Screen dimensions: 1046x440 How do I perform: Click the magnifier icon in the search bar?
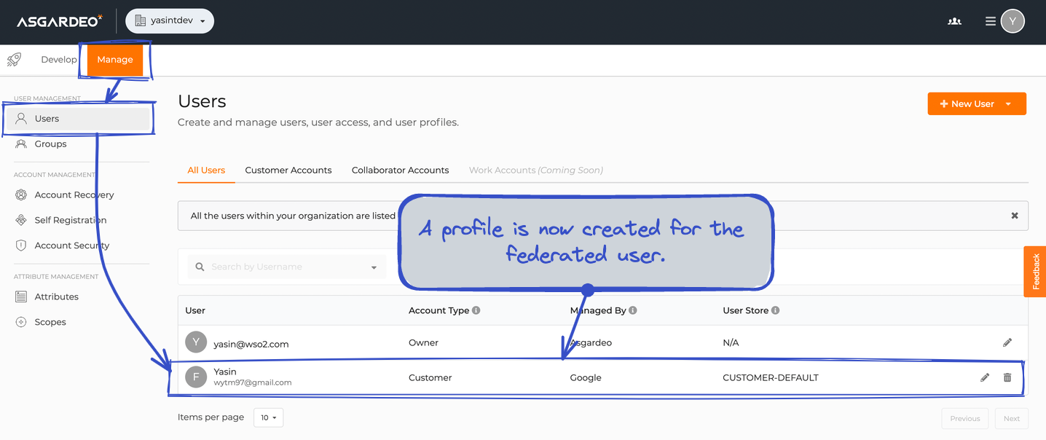(x=200, y=266)
